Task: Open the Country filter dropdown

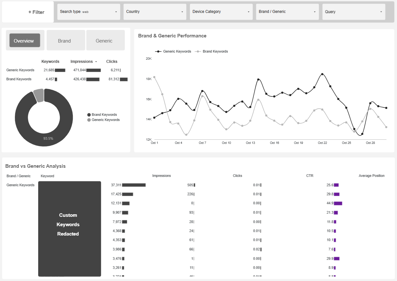Action: tap(154, 12)
